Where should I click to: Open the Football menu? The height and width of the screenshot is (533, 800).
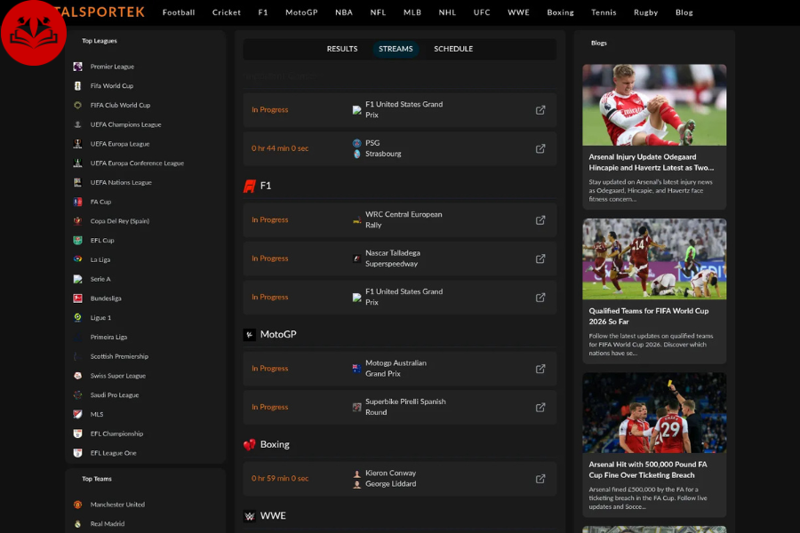click(x=179, y=12)
